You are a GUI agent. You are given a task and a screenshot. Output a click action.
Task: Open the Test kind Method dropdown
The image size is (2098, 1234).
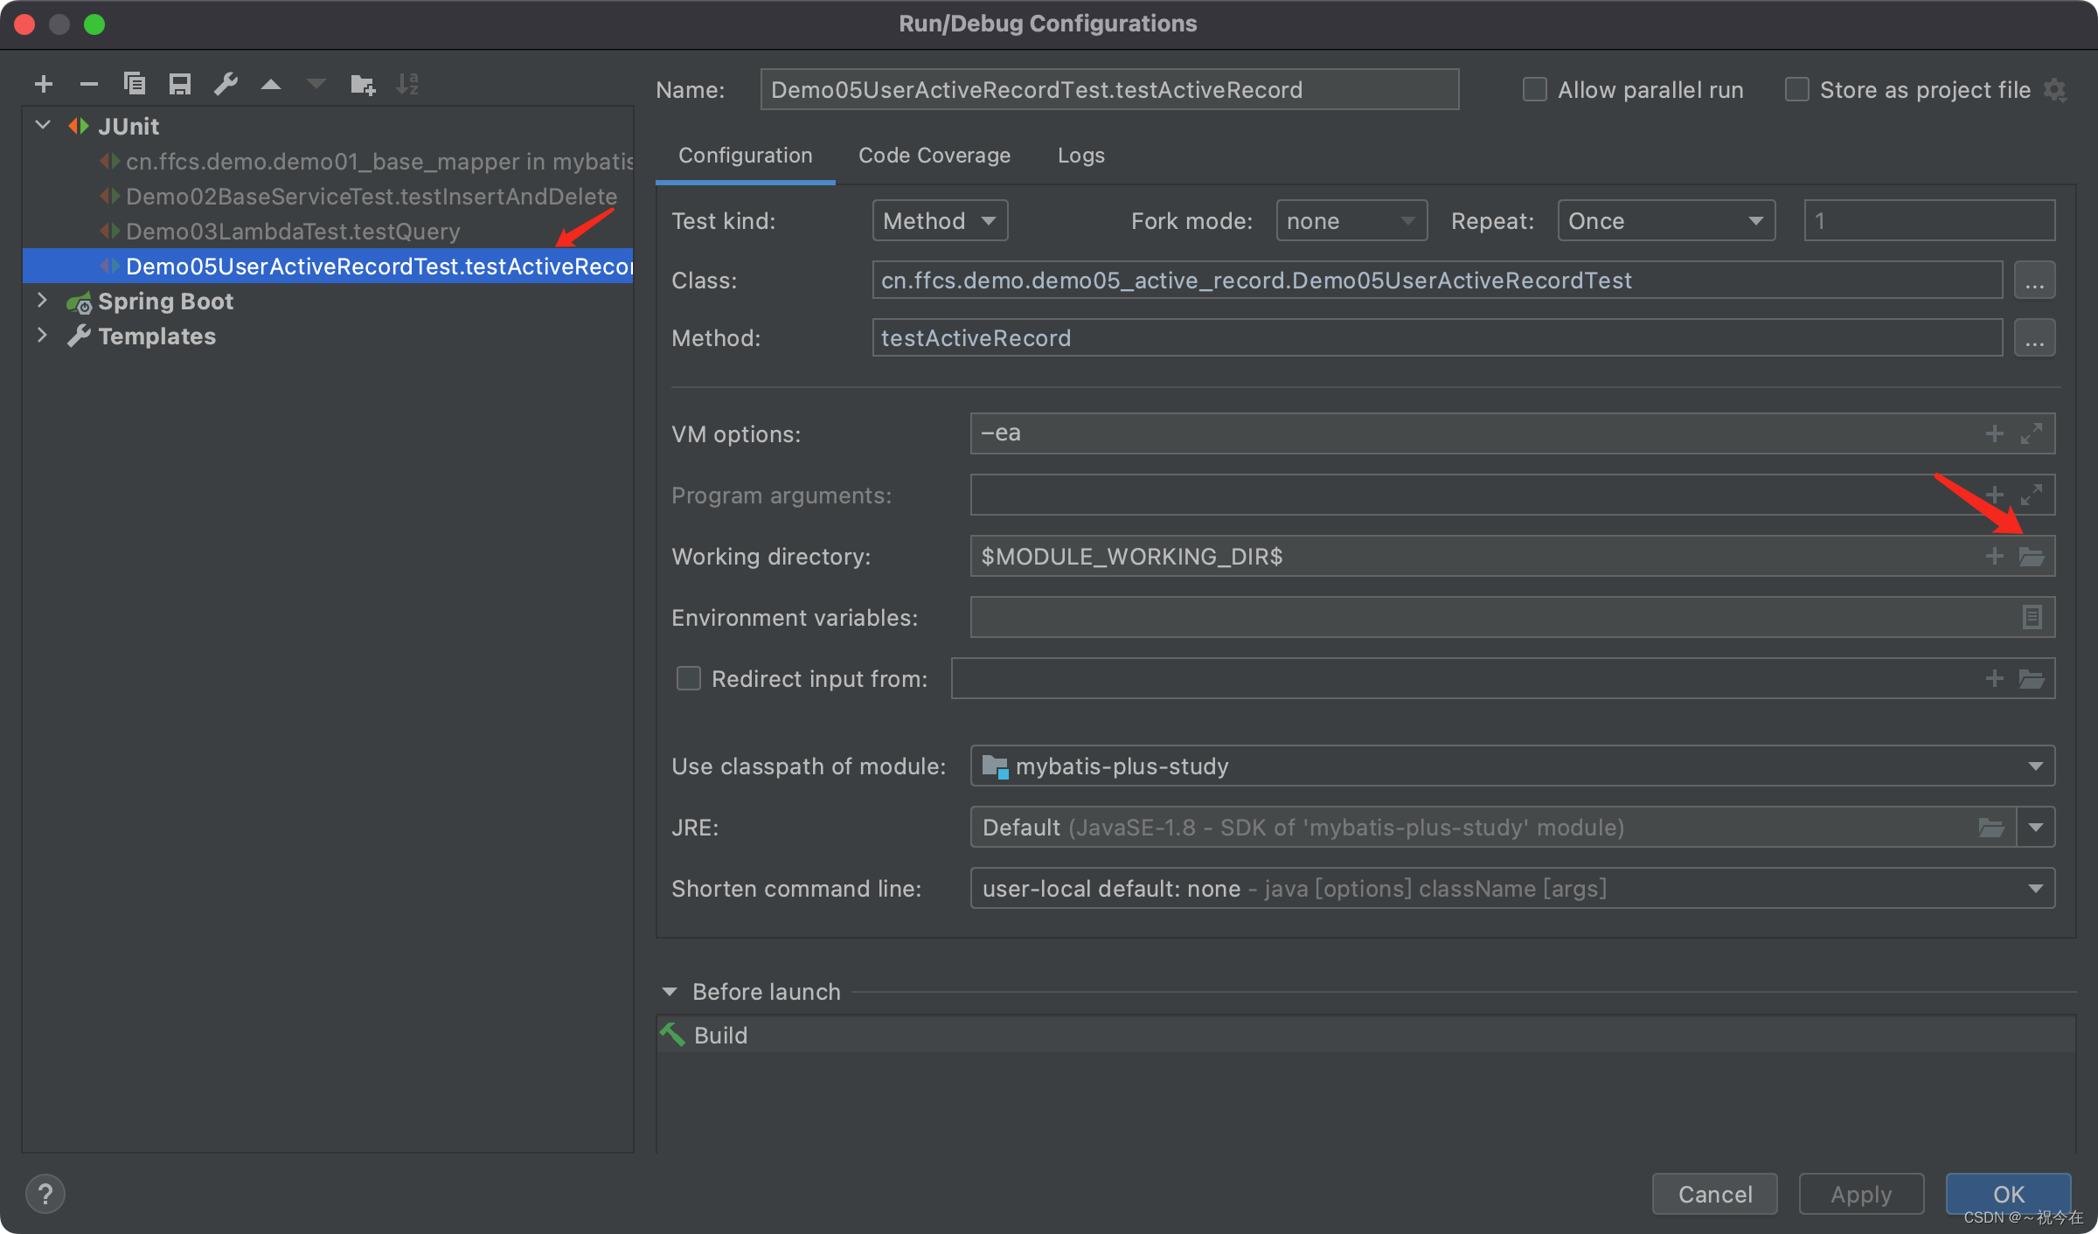940,221
